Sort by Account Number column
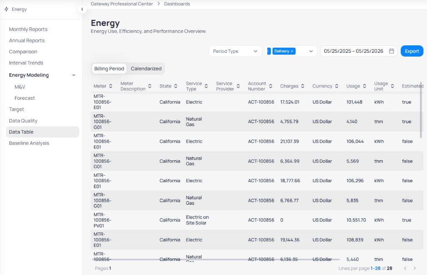The width and height of the screenshot is (427, 275). pos(271,86)
